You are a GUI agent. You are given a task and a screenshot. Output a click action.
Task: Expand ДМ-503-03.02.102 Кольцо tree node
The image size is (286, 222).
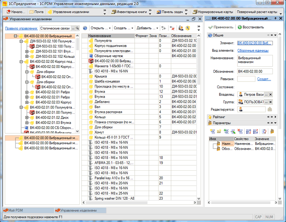coord(27,57)
